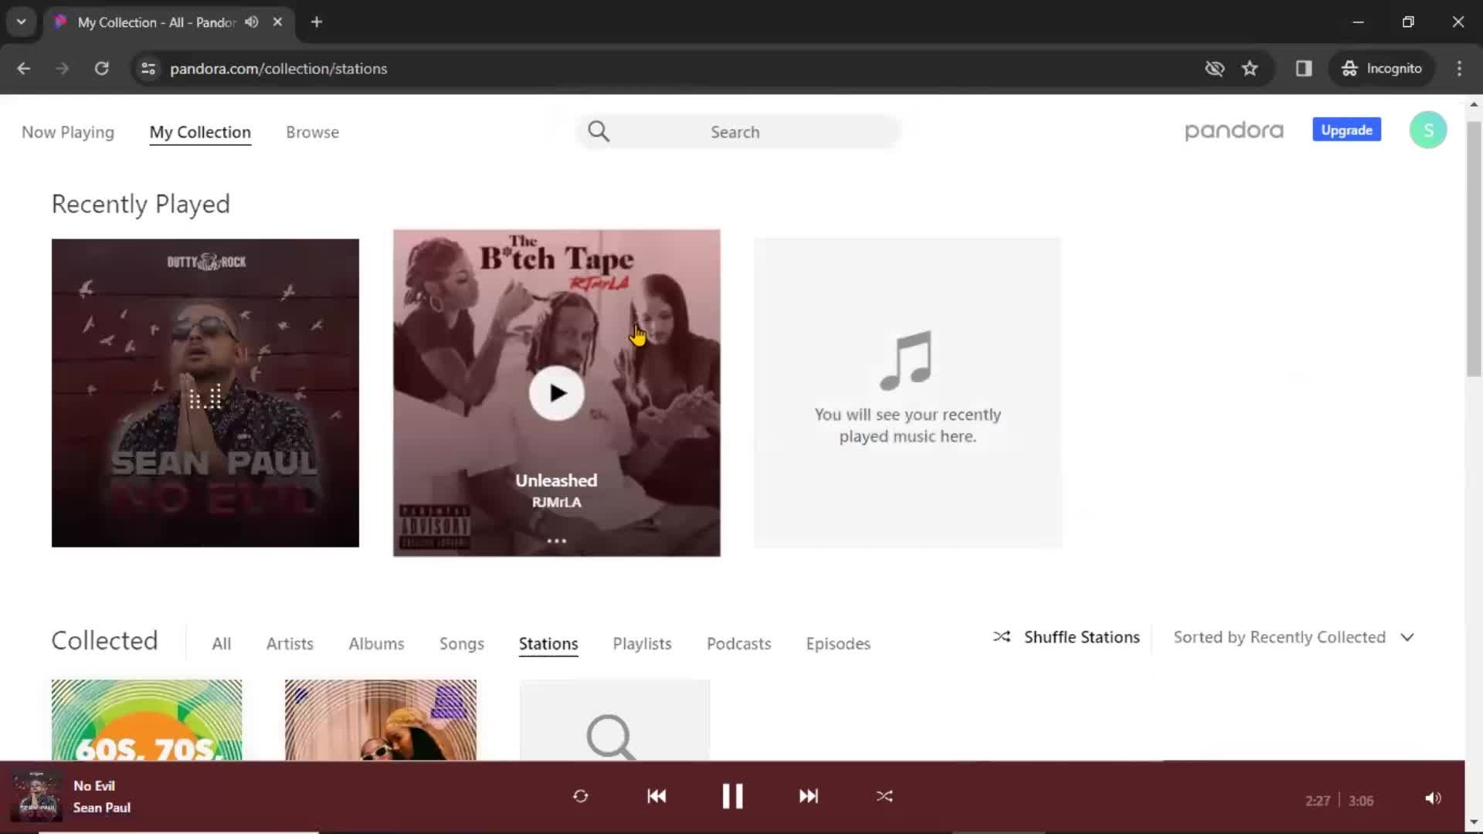Click the repeat/replay icon
The height and width of the screenshot is (834, 1483).
point(581,796)
